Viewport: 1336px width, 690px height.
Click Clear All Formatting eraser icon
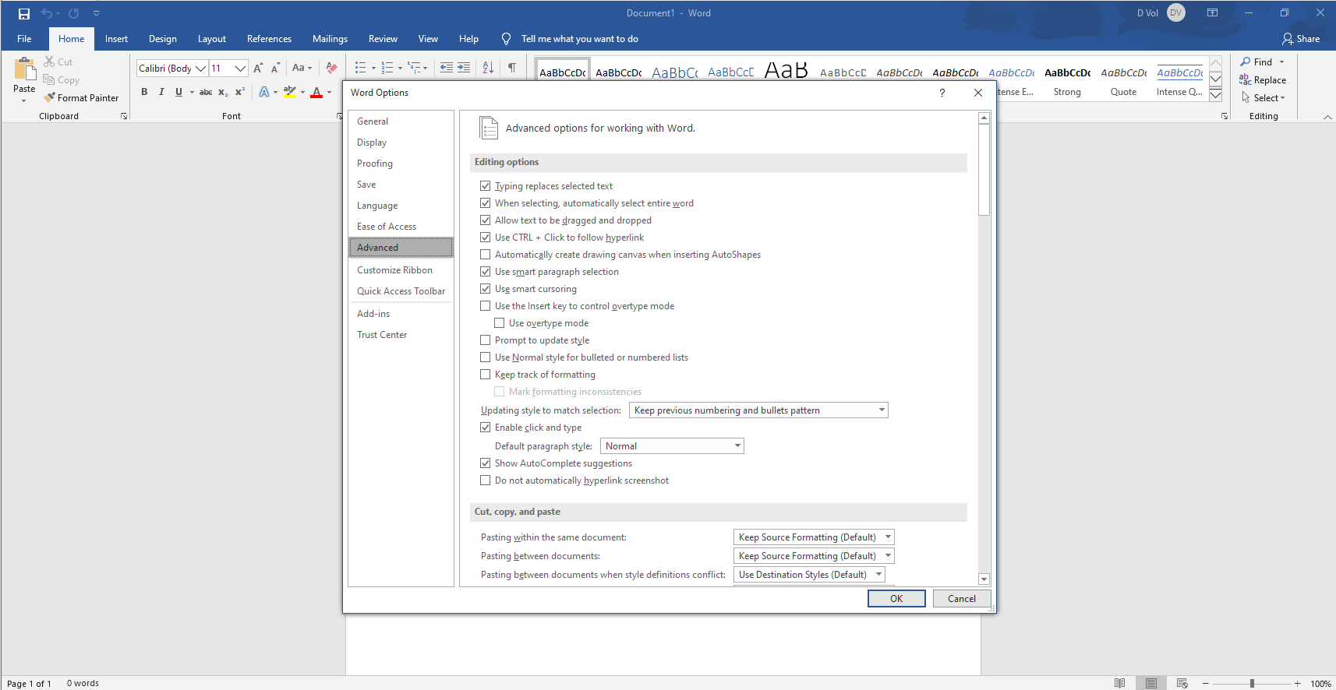(331, 68)
